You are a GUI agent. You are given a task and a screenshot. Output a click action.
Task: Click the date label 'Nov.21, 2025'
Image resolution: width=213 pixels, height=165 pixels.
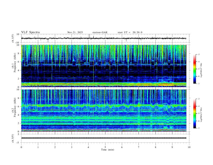pyautogui.click(x=75, y=32)
